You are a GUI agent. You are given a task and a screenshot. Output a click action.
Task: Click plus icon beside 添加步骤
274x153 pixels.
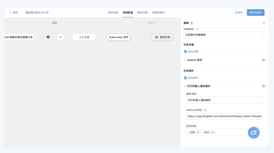click(185, 52)
